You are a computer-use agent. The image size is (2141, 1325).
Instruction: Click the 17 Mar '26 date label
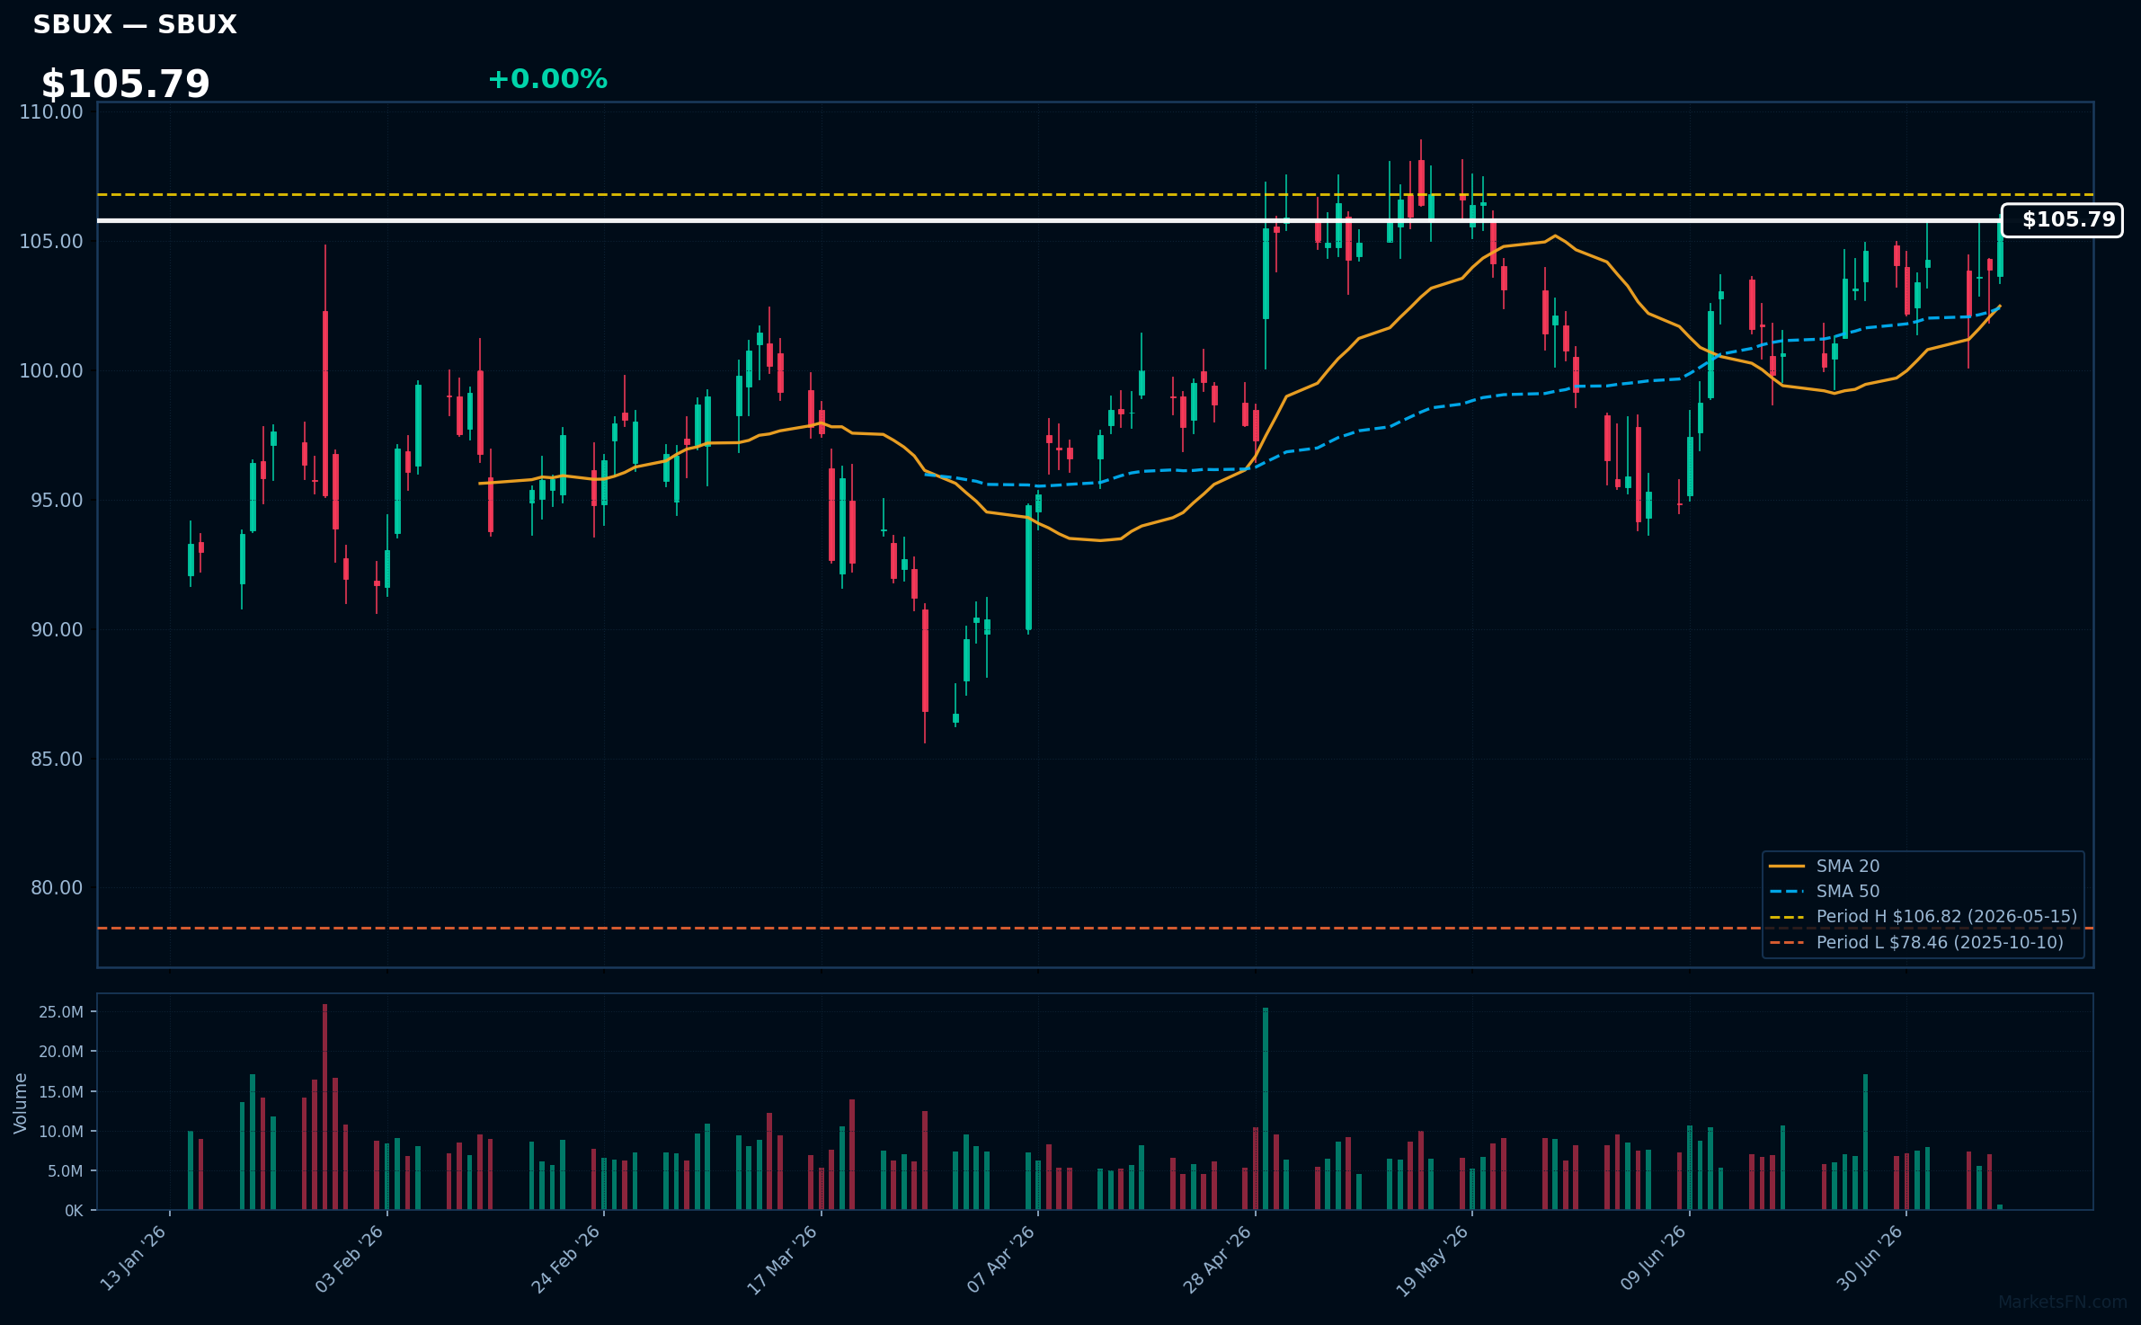point(783,1258)
